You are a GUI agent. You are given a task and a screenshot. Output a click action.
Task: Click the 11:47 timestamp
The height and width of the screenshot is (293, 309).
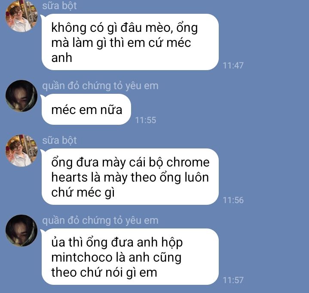(233, 65)
